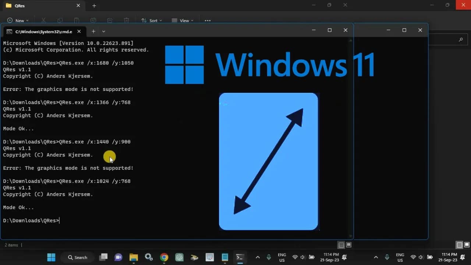
Task: Click the Share icon in Explorer toolbar
Action: [x=110, y=20]
